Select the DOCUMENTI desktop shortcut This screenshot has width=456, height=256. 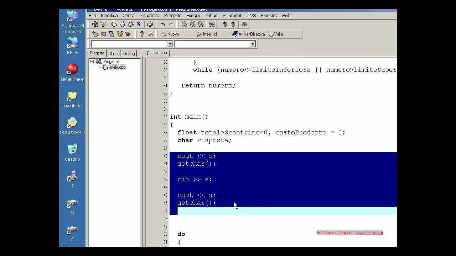pos(72,126)
